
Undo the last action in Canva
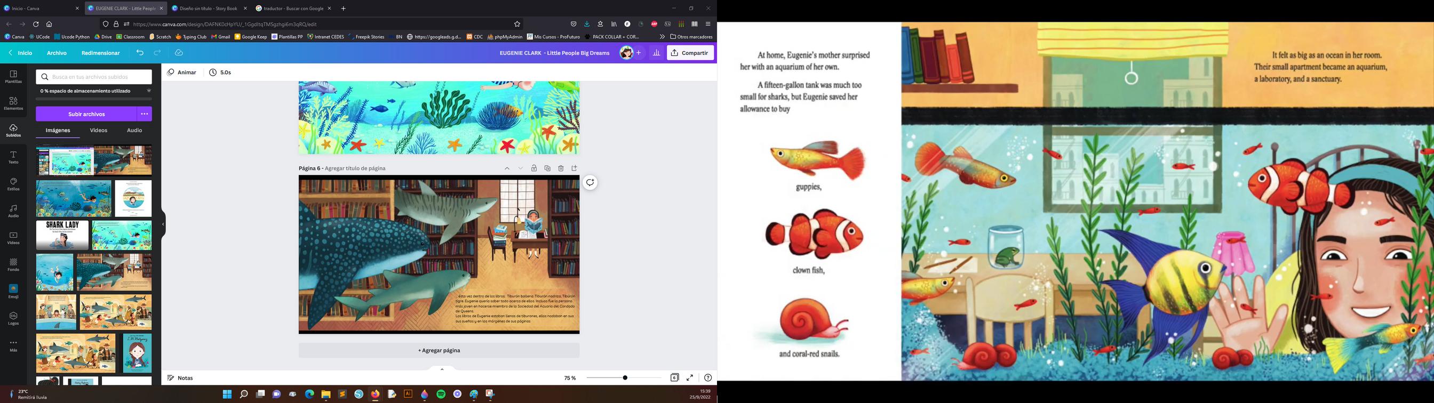click(x=140, y=53)
